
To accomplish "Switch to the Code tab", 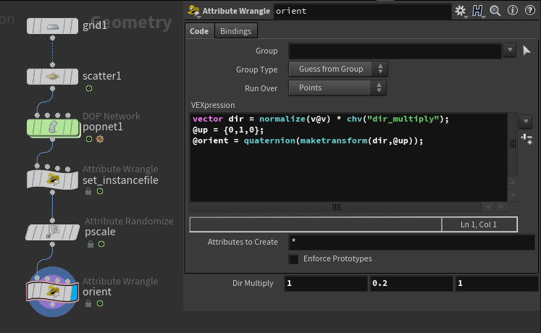I will [199, 31].
